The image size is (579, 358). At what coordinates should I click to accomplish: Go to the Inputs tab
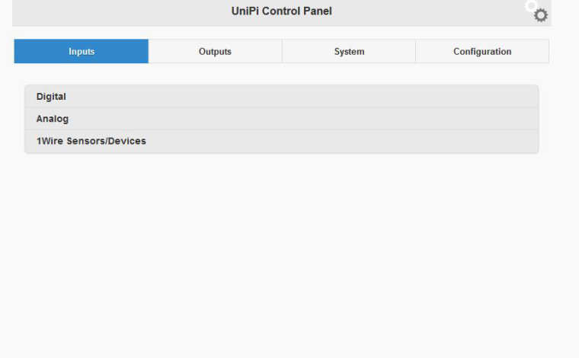point(82,52)
